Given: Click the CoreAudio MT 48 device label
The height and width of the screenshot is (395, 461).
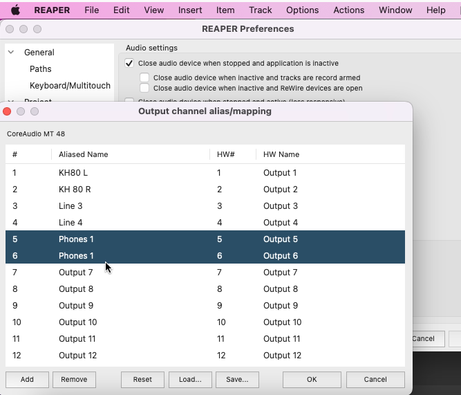Looking at the screenshot, I should [36, 134].
